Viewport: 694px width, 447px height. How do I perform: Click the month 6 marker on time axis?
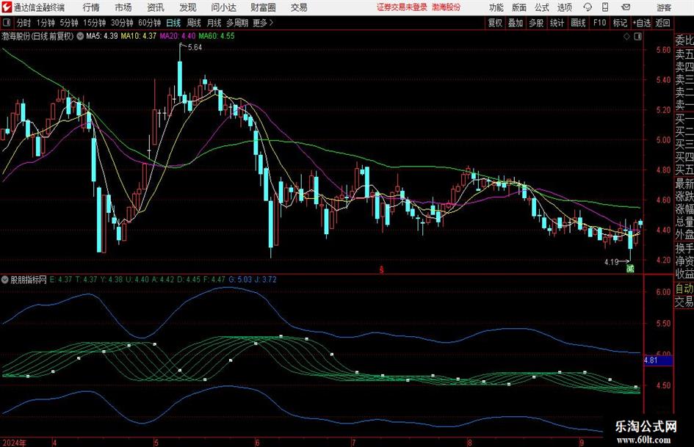tap(257, 443)
